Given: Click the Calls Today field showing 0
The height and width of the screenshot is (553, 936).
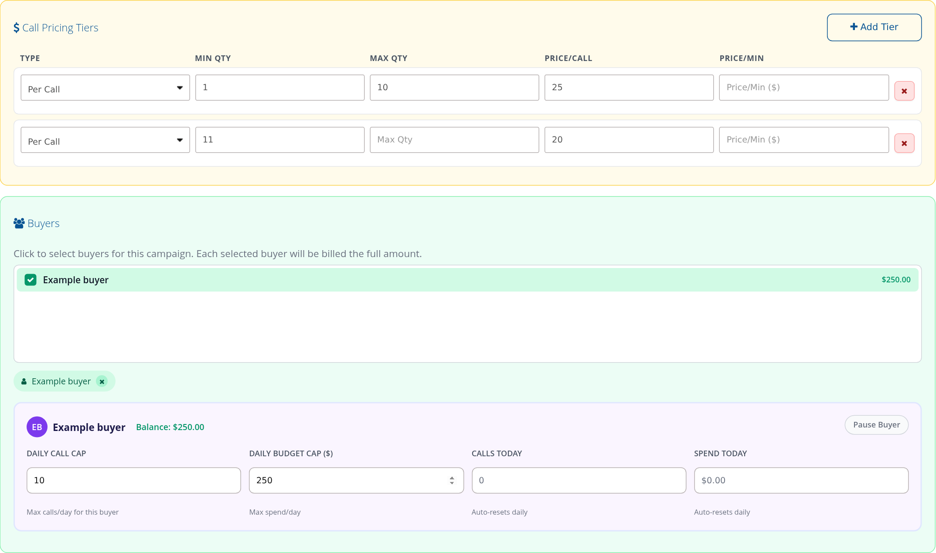Looking at the screenshot, I should click(579, 480).
